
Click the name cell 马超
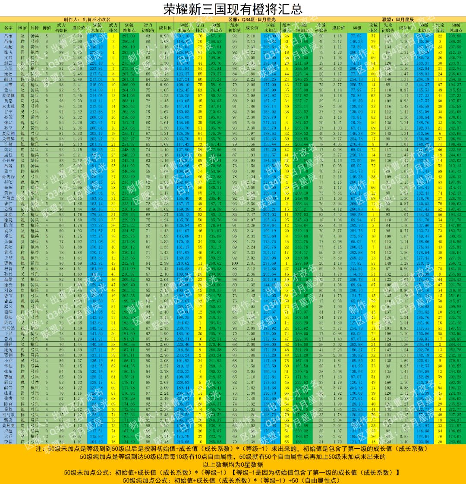click(8, 47)
